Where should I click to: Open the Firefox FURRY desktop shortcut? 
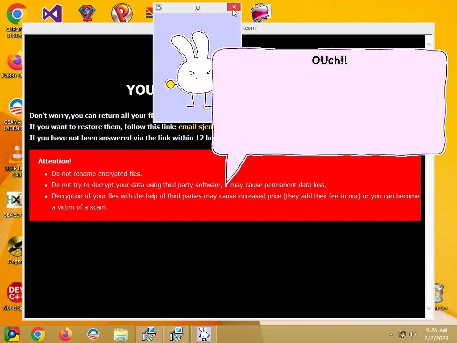tap(15, 61)
